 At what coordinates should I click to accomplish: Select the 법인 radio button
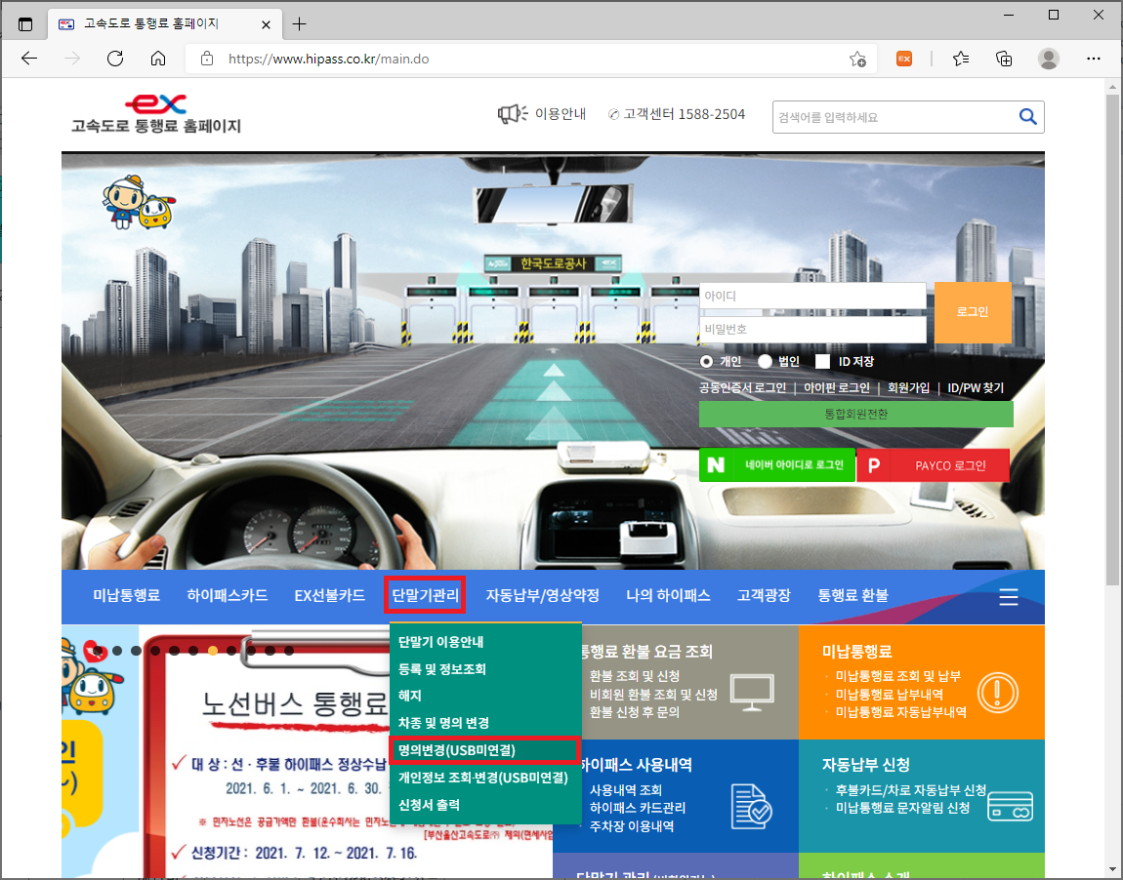click(765, 361)
